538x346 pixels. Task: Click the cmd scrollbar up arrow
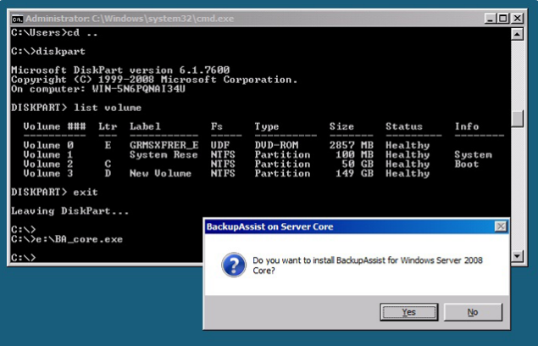(518, 34)
